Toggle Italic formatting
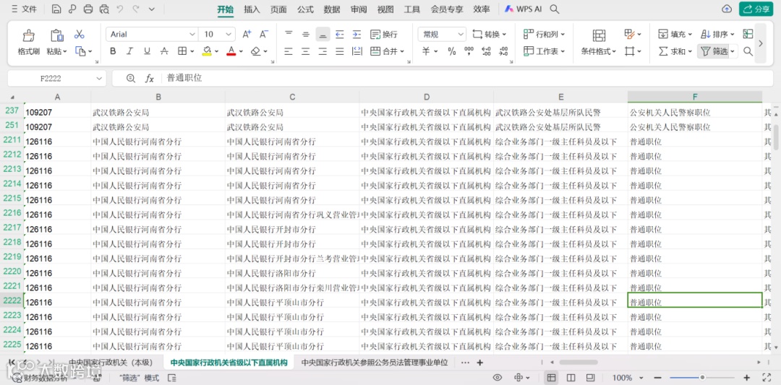 click(130, 51)
